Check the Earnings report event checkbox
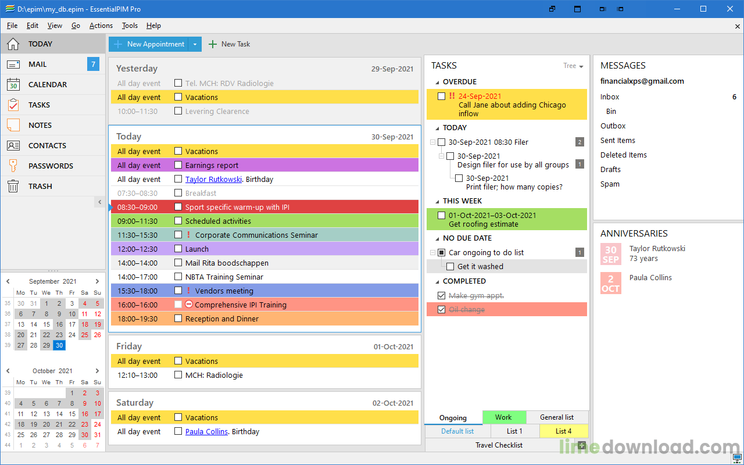744x465 pixels. pos(178,165)
